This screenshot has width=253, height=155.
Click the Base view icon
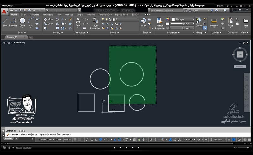tap(246, 22)
